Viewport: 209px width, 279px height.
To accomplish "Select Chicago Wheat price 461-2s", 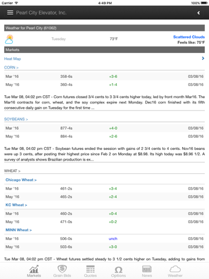I will click(x=66, y=189).
